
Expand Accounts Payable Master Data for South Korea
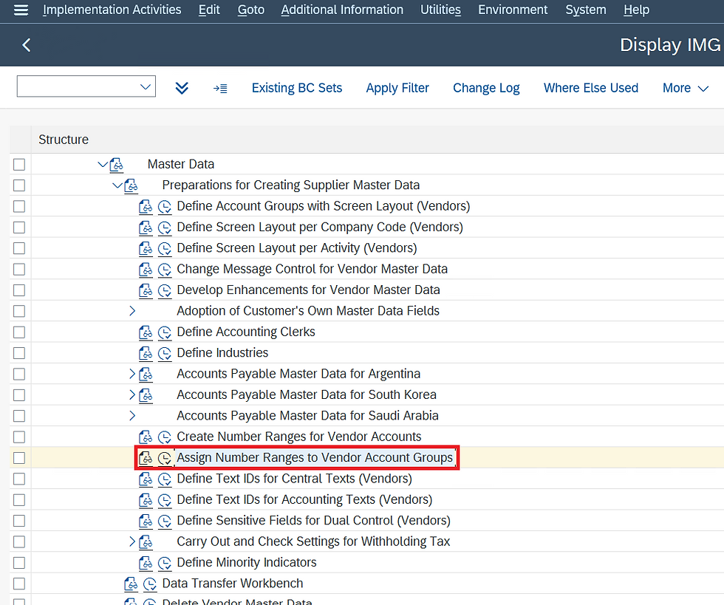click(132, 395)
